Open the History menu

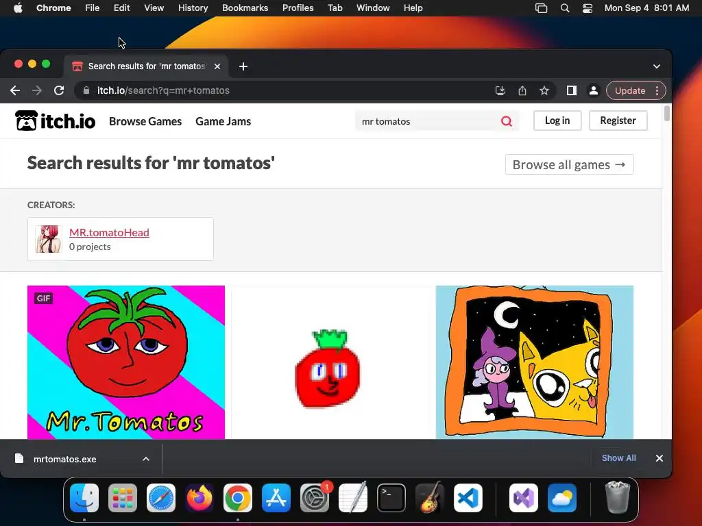(x=193, y=8)
